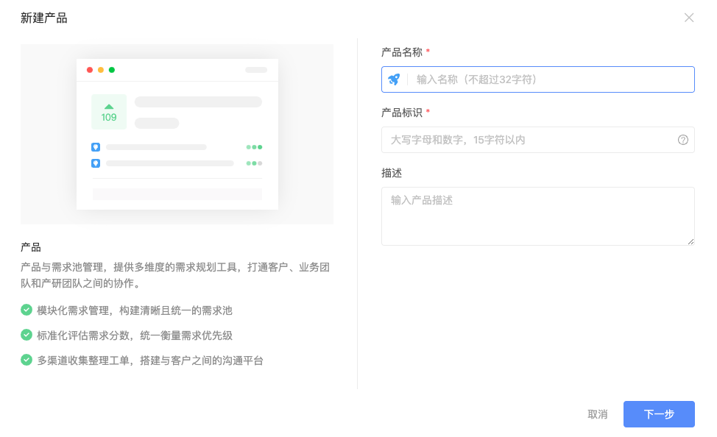Click the upper blue shield icon in preview

coord(95,146)
